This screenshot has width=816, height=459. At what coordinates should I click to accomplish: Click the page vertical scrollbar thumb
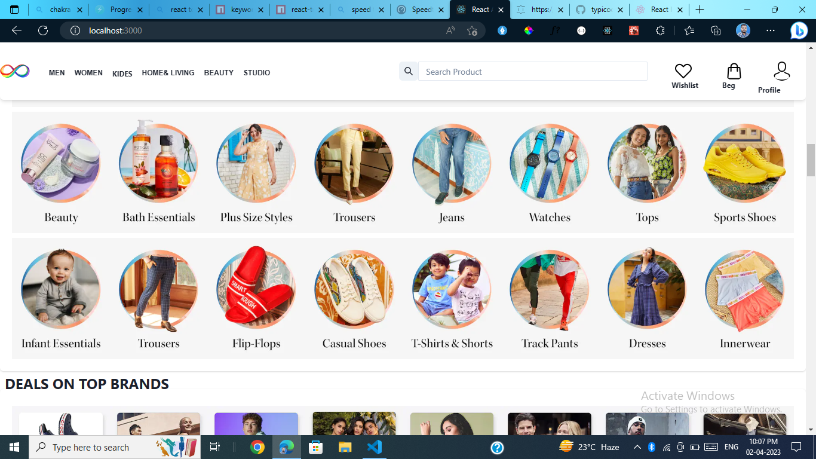pyautogui.click(x=811, y=160)
